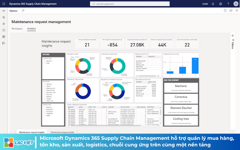
Task: Click the teal Mechanic donut segment
Action: click(88, 64)
